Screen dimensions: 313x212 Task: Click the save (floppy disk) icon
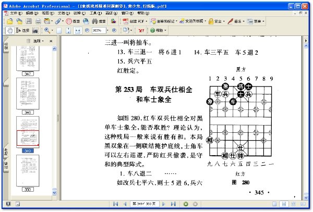[29, 21]
